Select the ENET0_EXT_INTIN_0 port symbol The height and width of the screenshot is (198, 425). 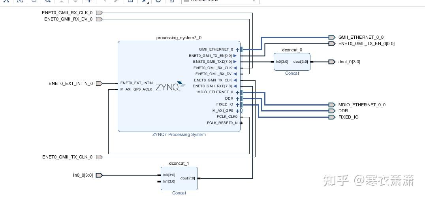tap(99, 83)
